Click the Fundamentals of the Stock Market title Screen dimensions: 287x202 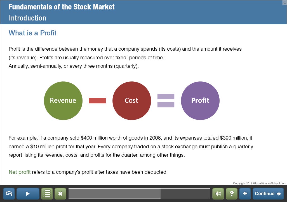[62, 7]
